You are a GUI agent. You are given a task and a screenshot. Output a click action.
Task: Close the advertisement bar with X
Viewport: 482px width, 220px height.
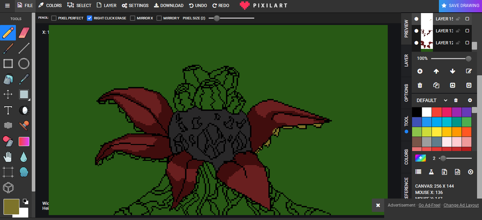coord(378,205)
